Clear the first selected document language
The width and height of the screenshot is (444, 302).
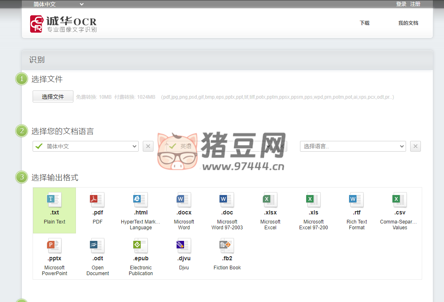tap(148, 146)
